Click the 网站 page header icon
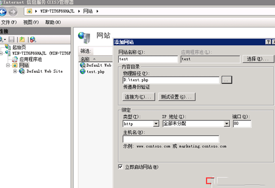The height and width of the screenshot is (188, 275). 84,38
